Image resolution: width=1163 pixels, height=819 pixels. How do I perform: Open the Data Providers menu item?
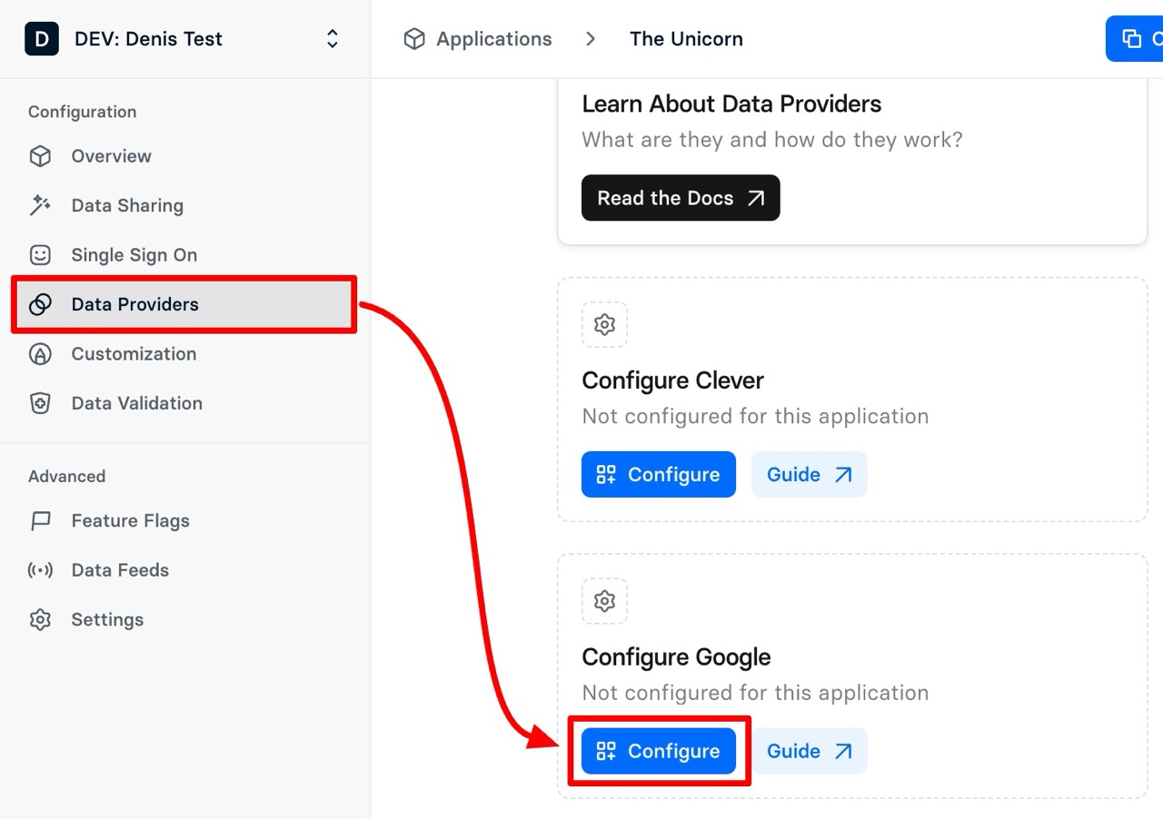pyautogui.click(x=134, y=305)
